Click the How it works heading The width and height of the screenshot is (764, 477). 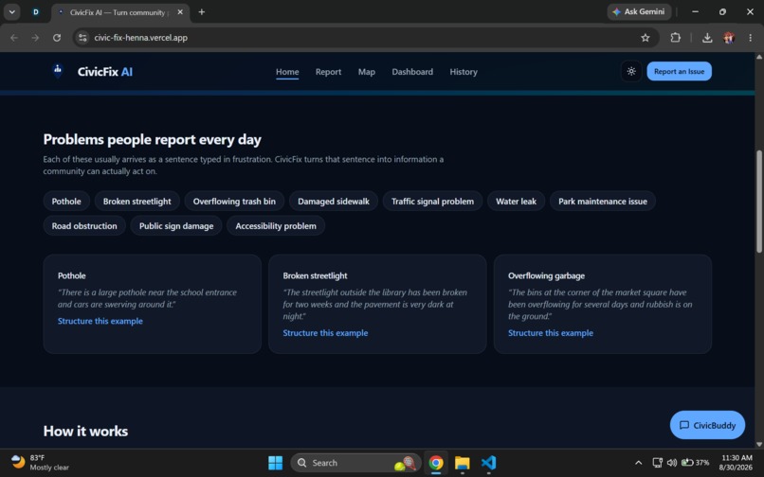click(85, 432)
